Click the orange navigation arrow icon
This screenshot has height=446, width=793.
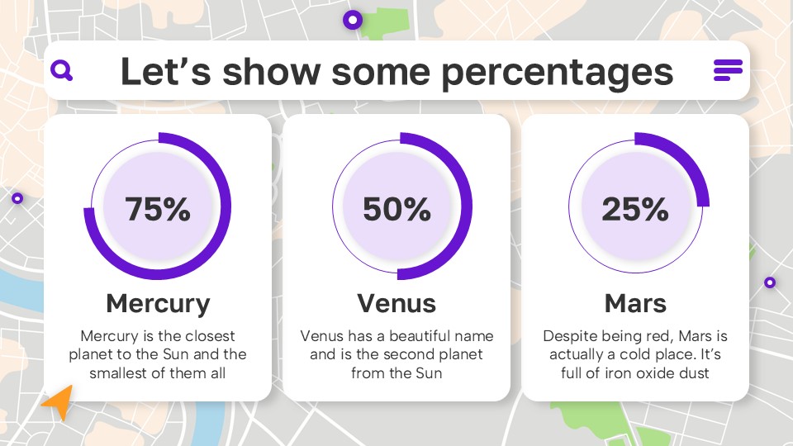(57, 402)
